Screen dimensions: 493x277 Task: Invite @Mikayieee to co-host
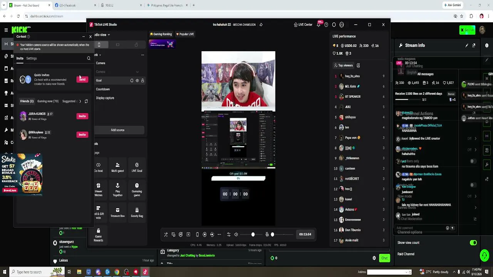[82, 135]
